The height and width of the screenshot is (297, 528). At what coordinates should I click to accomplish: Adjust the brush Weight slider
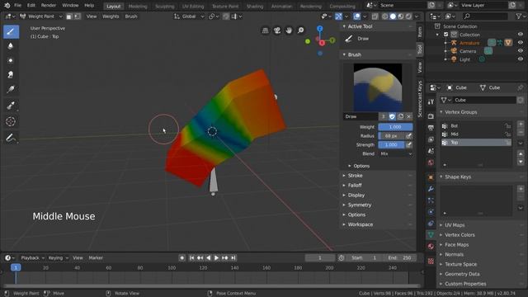click(x=395, y=127)
